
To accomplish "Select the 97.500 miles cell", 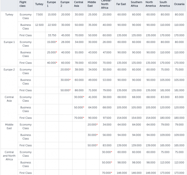I will (x=106, y=118).
